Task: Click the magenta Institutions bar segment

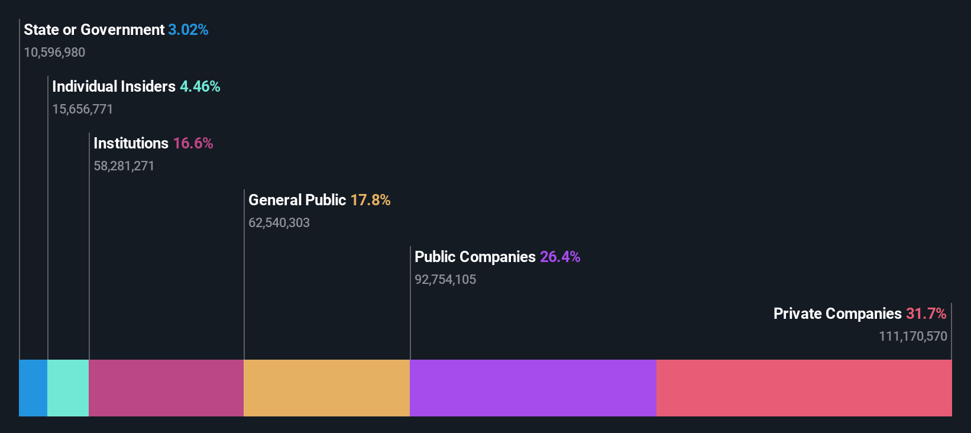Action: click(x=166, y=388)
